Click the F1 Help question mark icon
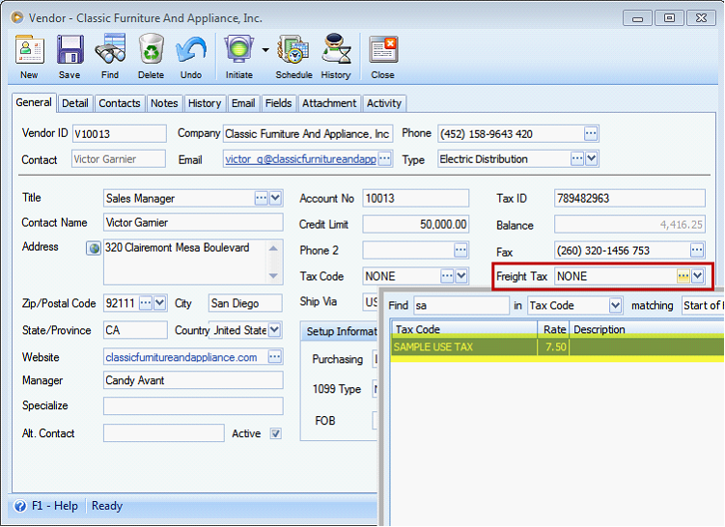 [20, 506]
